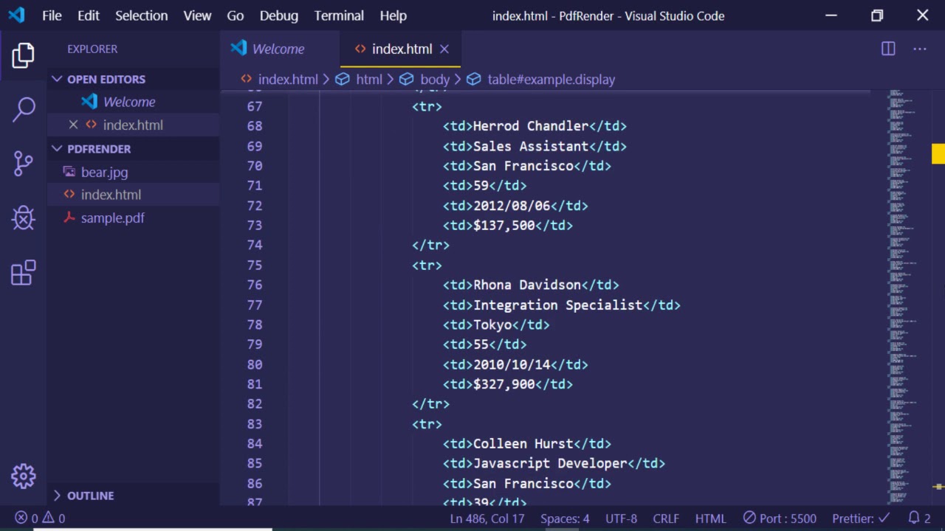Open Source Control view icon
The width and height of the screenshot is (945, 531).
click(23, 163)
